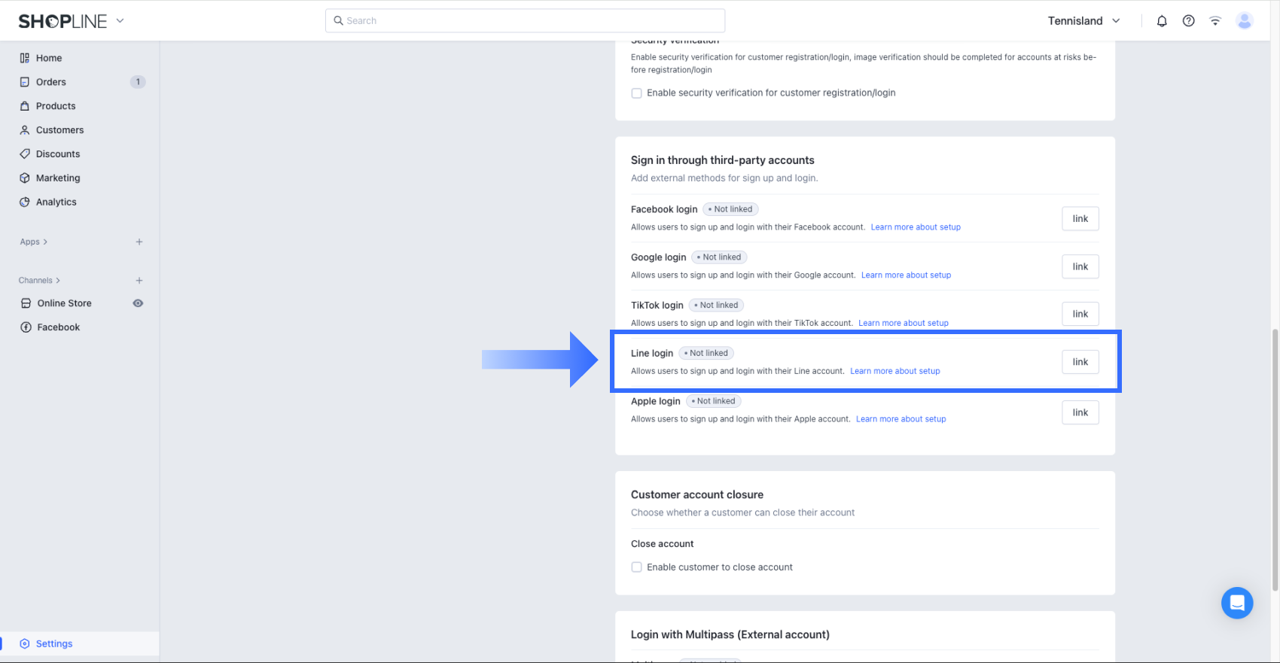Screen dimensions: 1280x663
Task: Click the help question mark icon
Action: (x=1188, y=21)
